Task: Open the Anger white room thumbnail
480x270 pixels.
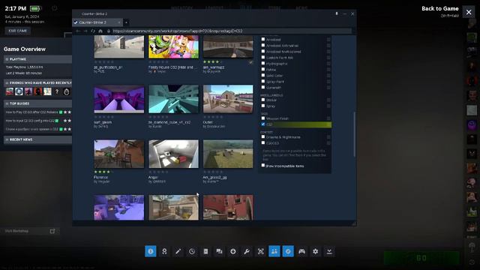Action: (x=173, y=154)
